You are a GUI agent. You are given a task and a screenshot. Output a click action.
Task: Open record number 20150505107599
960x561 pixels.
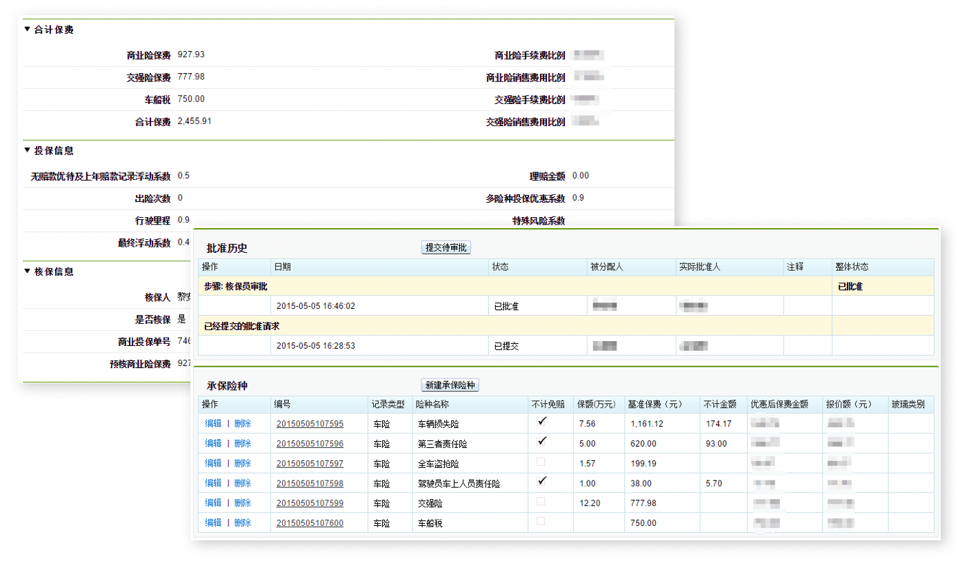310,504
